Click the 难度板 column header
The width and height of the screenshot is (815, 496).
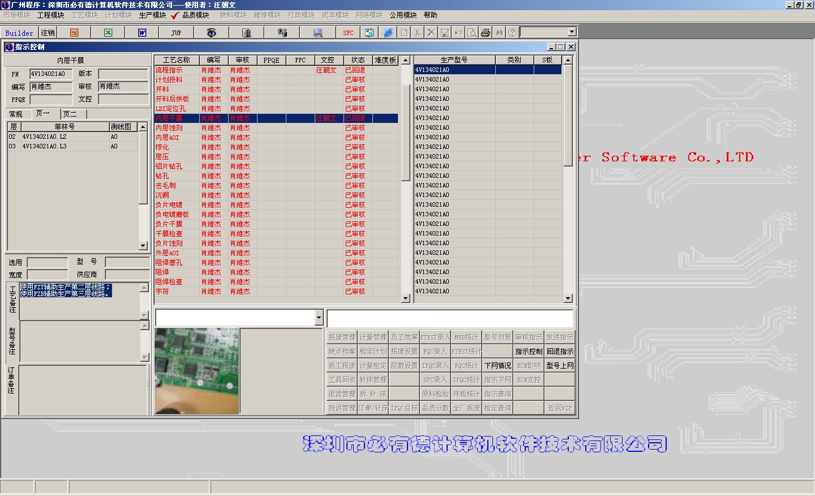pos(385,60)
